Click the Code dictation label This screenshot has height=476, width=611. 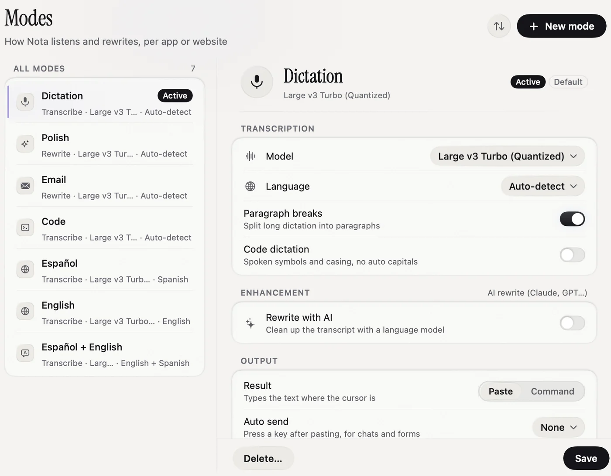[x=276, y=249]
